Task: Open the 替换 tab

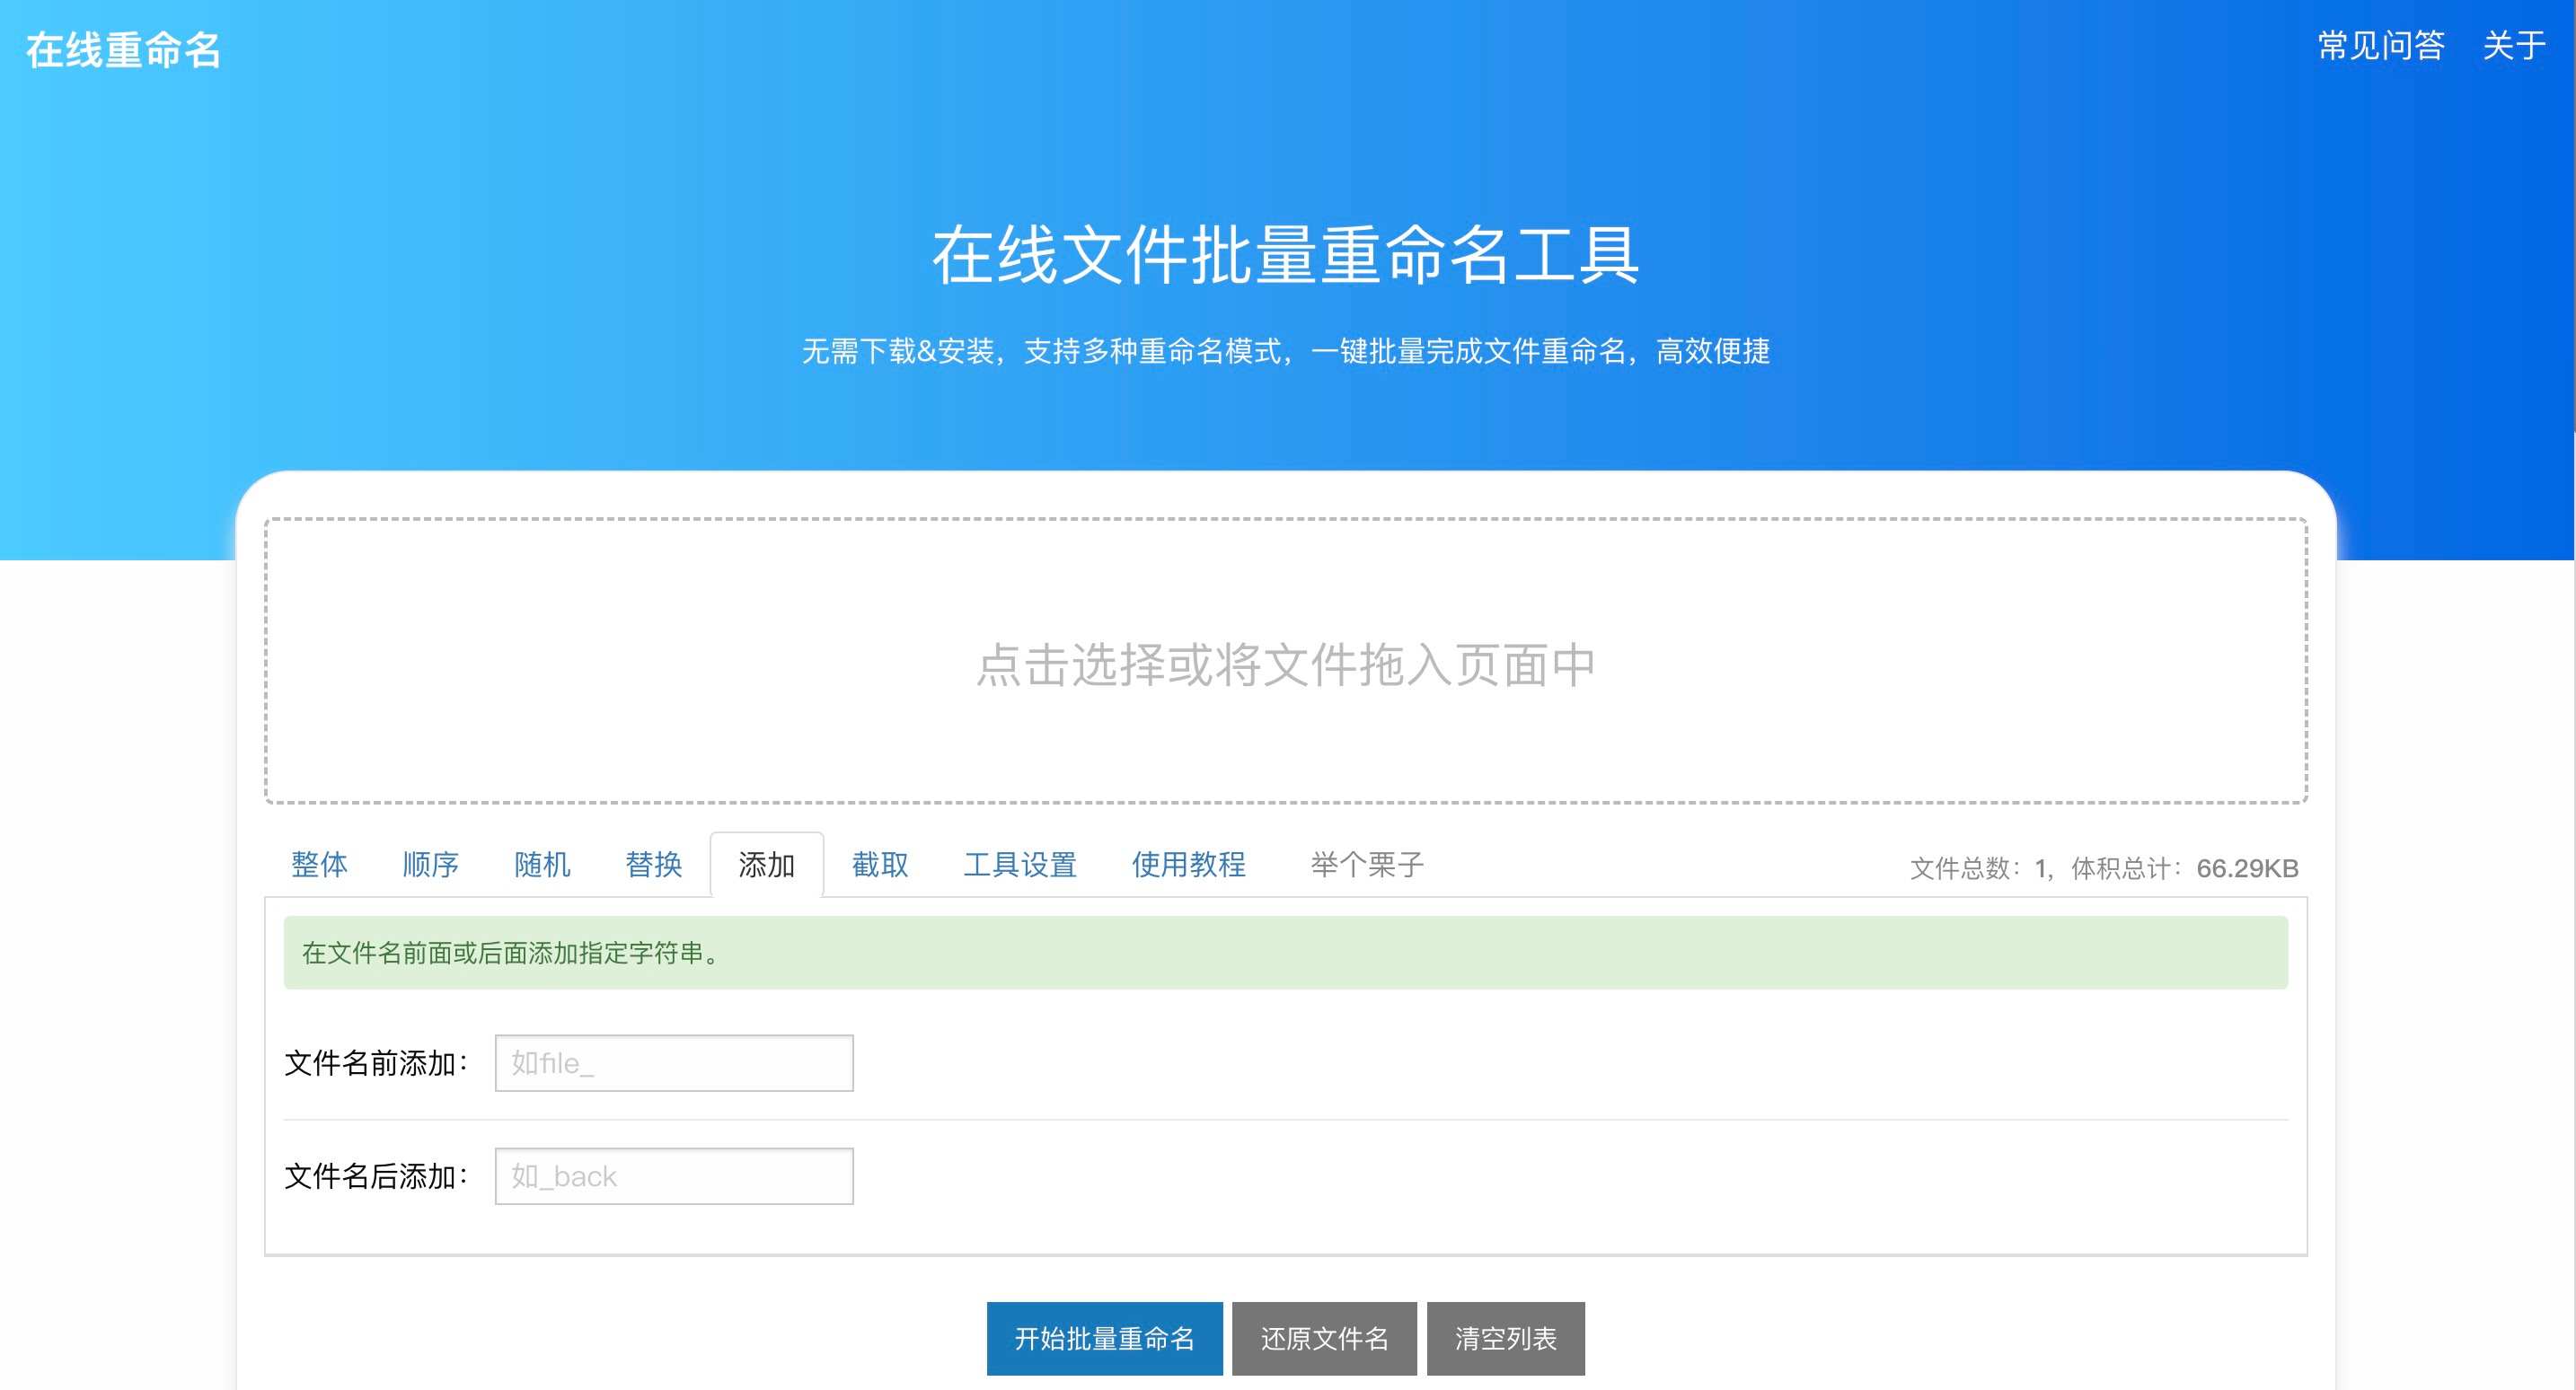Action: (653, 864)
